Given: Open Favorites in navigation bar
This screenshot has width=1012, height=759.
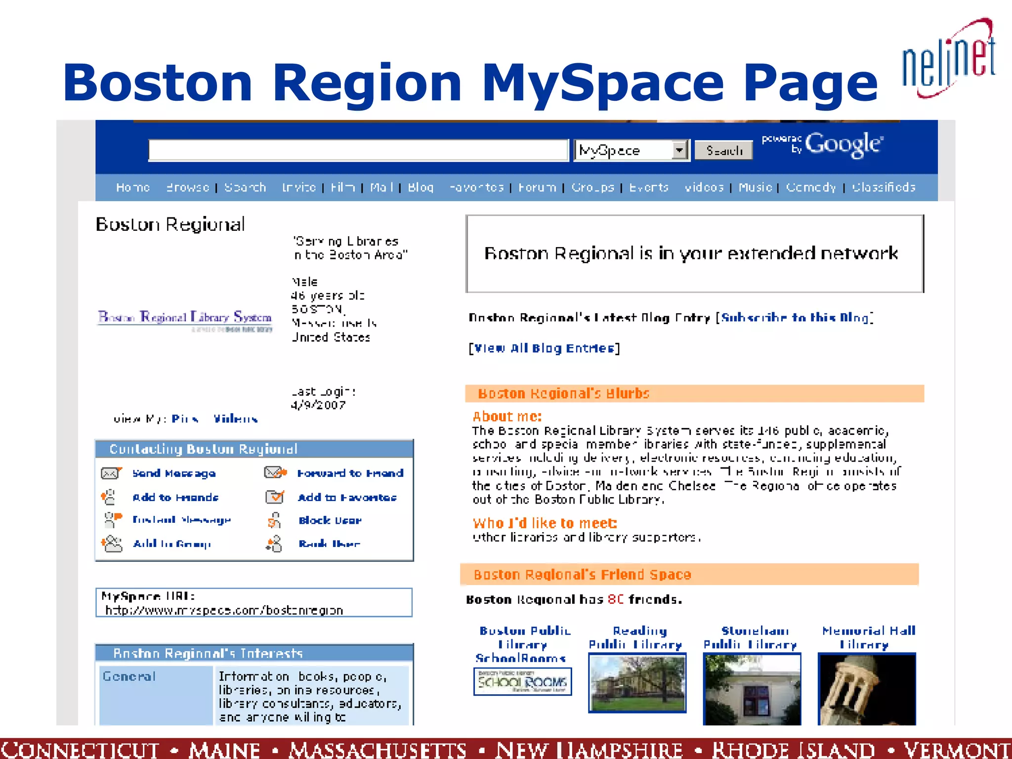Looking at the screenshot, I should click(476, 187).
